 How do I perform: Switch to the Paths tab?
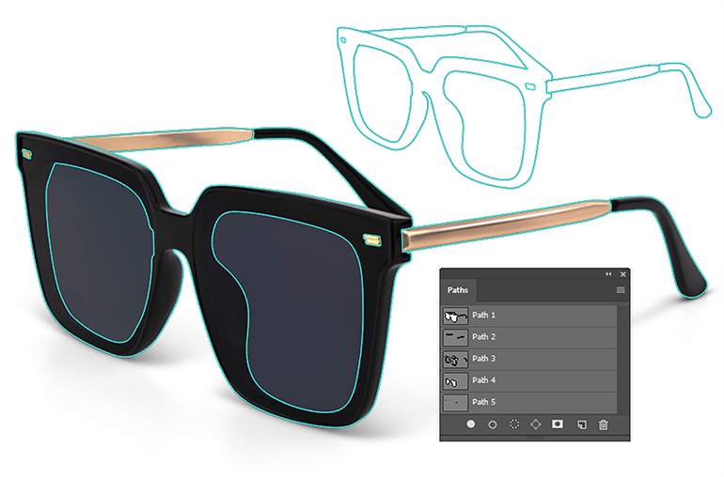click(458, 290)
